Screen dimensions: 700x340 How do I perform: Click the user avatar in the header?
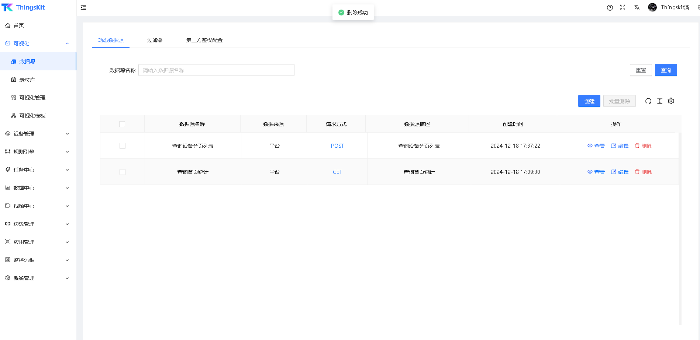pyautogui.click(x=652, y=7)
